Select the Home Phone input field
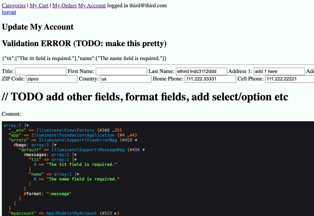 pyautogui.click(x=210, y=79)
